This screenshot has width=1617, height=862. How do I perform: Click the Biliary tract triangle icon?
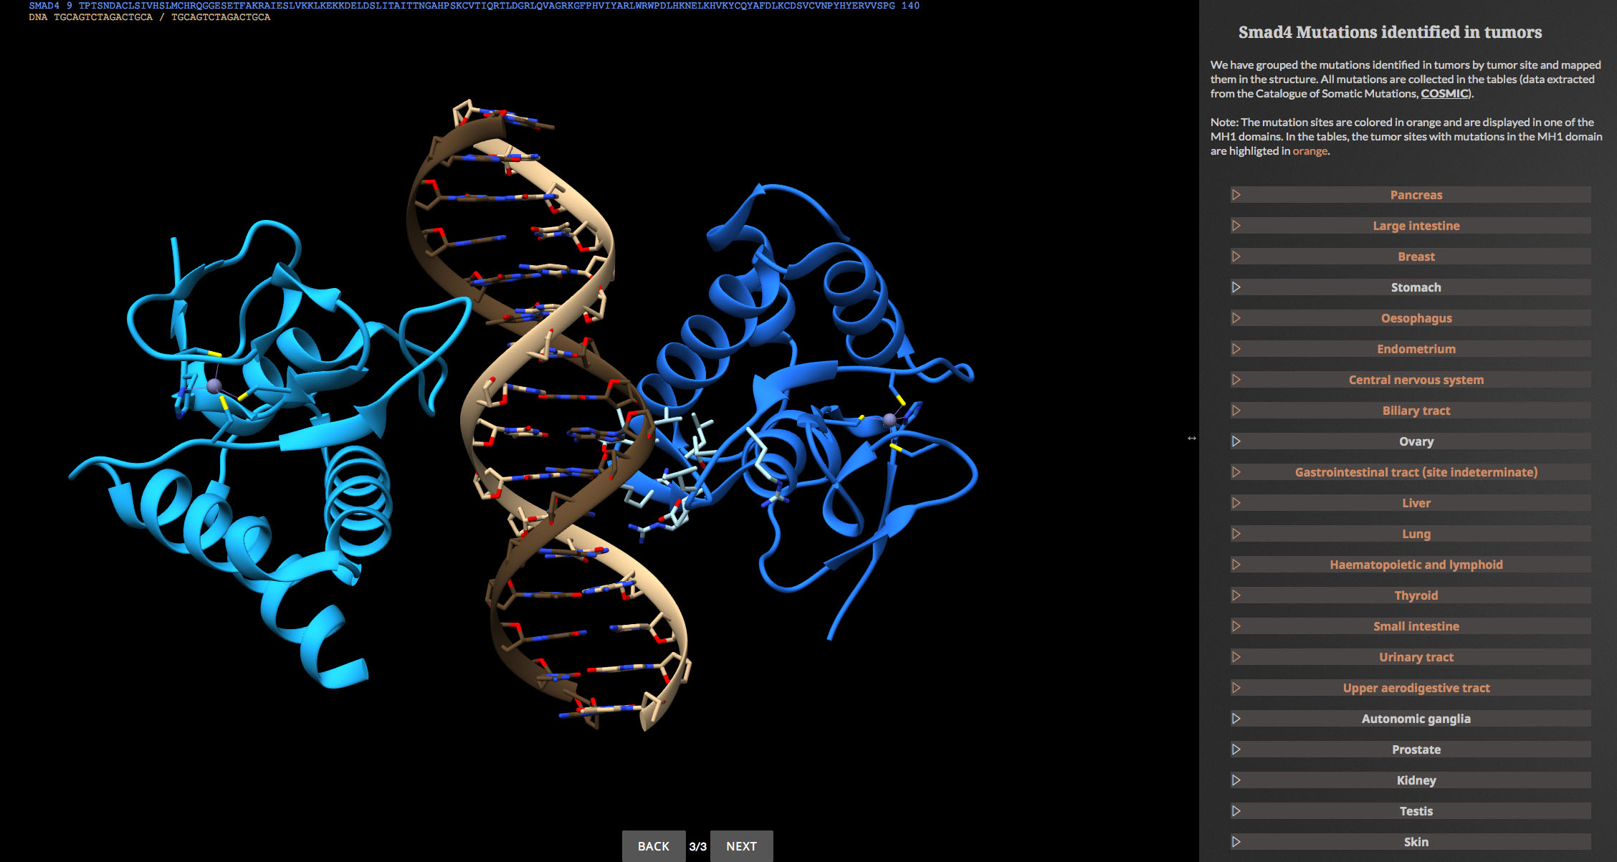coord(1236,411)
